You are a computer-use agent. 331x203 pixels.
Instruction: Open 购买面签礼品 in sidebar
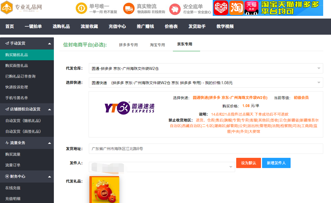coord(27,66)
